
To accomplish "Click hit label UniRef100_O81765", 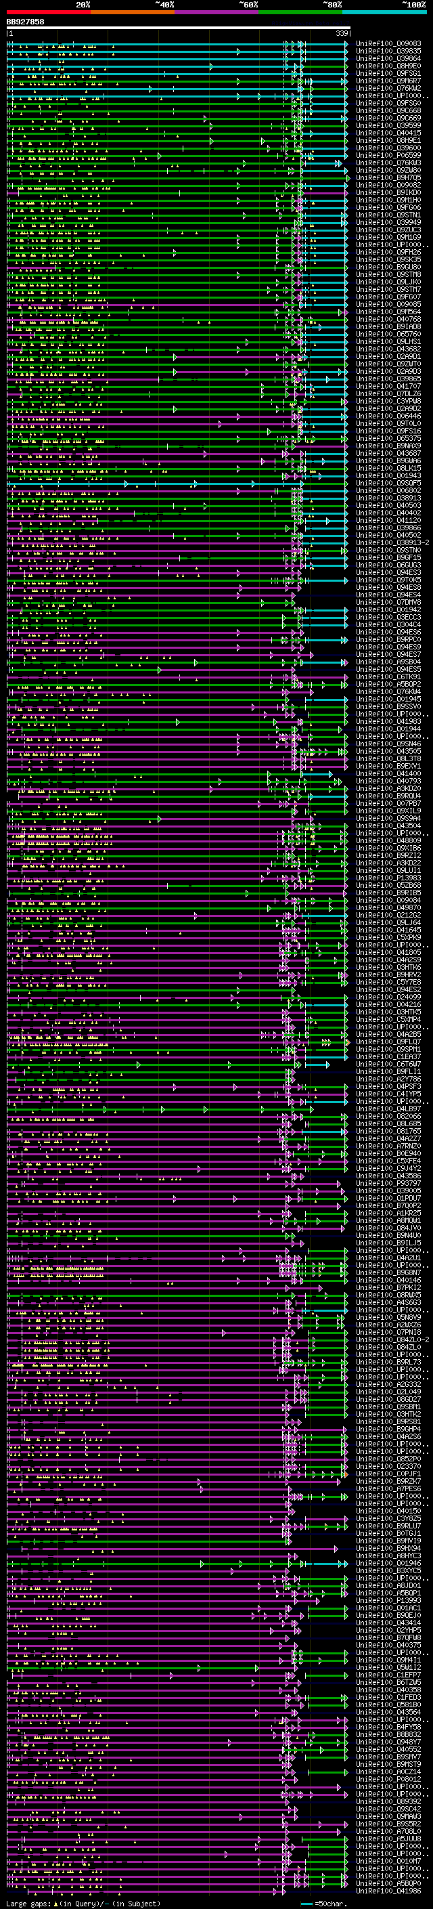I will click(x=388, y=1132).
